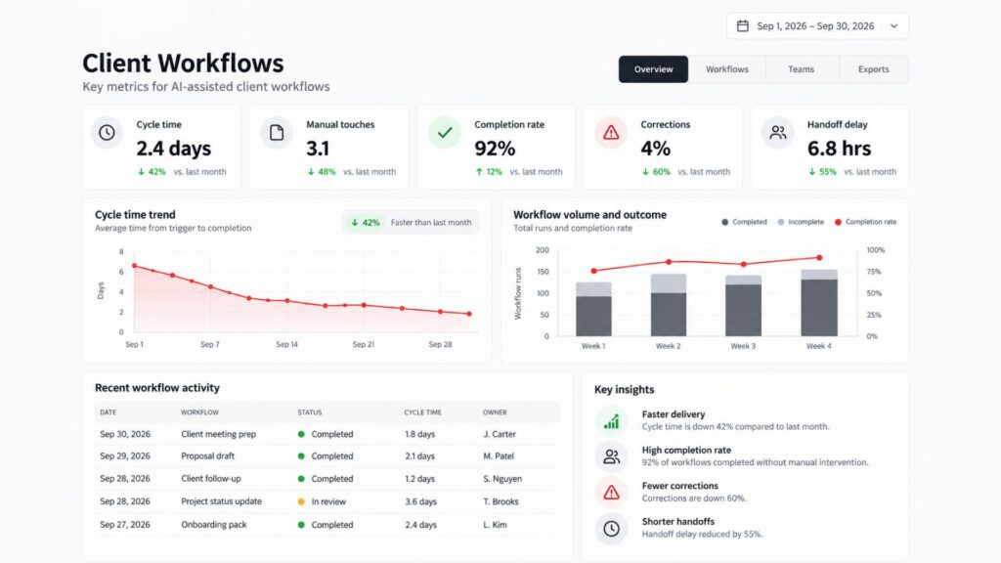The height and width of the screenshot is (563, 1001).
Task: Click the last data point on the cycle time trend line
Action: 469,314
